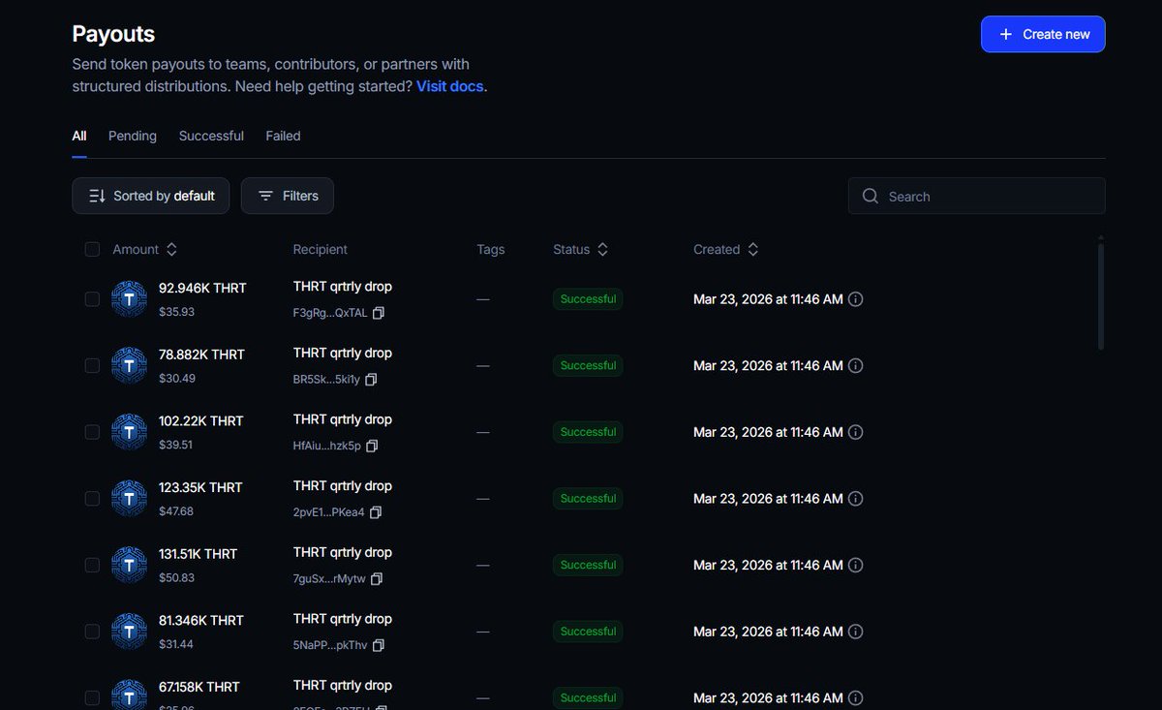1162x710 pixels.
Task: Sort the table by Amount column
Action: [144, 249]
